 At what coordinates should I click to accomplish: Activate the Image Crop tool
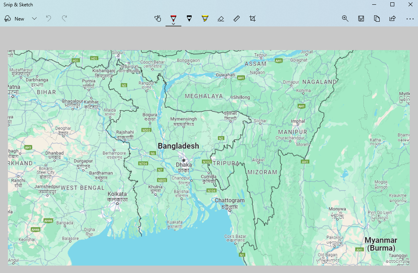click(252, 19)
